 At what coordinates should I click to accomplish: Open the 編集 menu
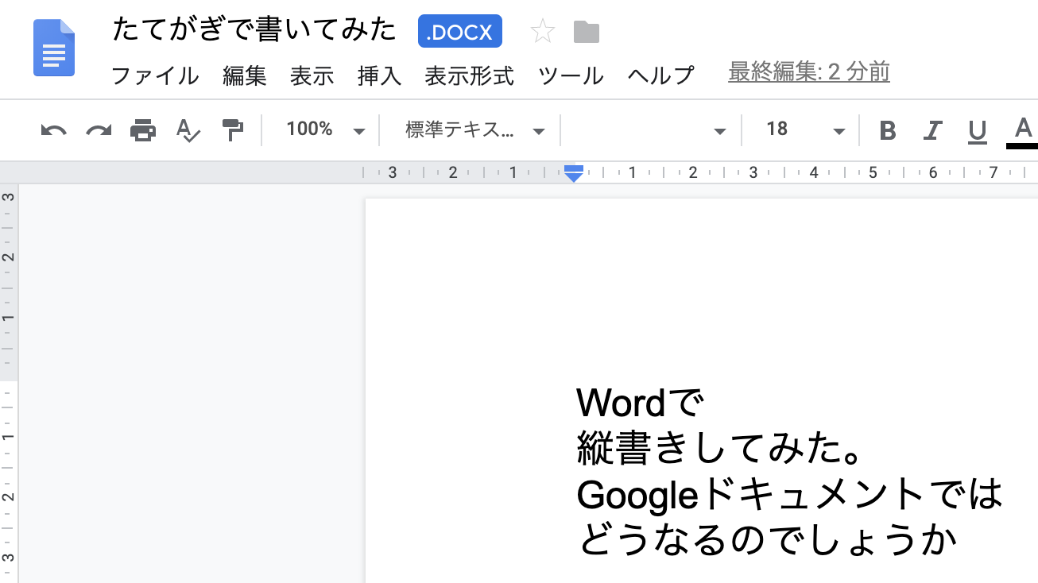(x=245, y=76)
